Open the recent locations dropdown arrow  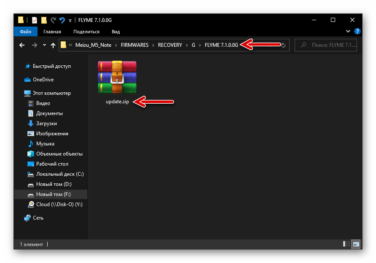44,45
